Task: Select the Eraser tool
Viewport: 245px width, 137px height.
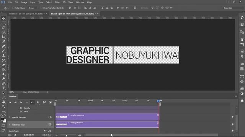Action: pyautogui.click(x=3, y=65)
